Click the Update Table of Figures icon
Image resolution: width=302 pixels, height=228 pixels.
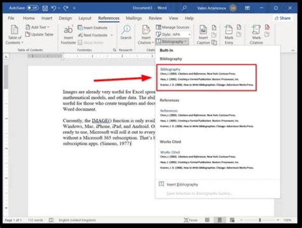pyautogui.click(x=214, y=35)
